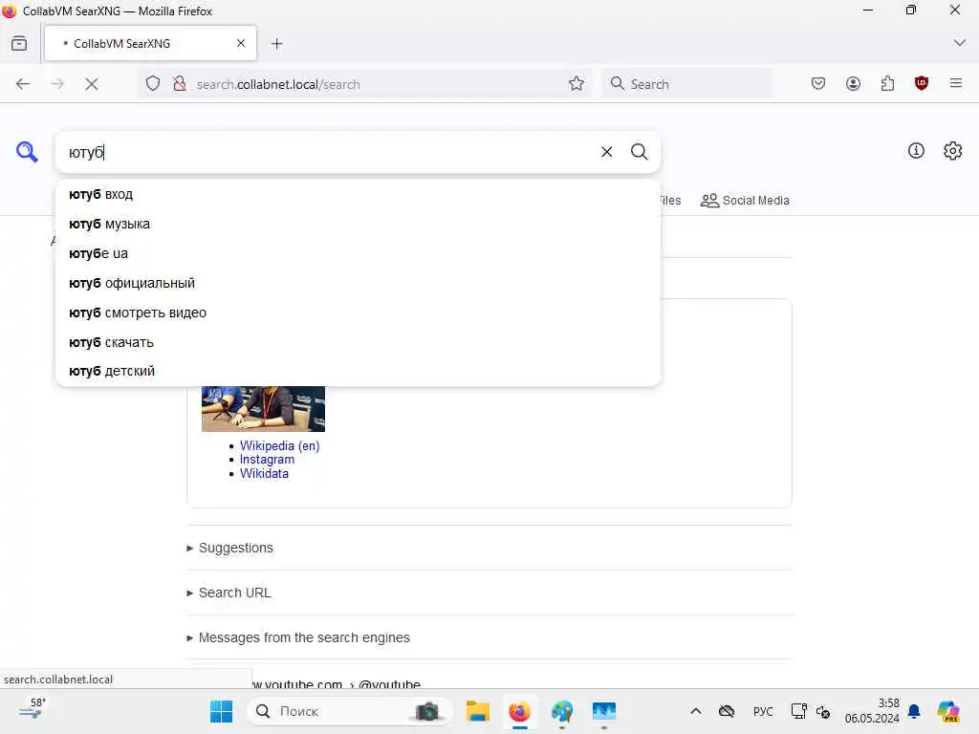Stop loading the page
This screenshot has height=734, width=979.
(x=92, y=84)
